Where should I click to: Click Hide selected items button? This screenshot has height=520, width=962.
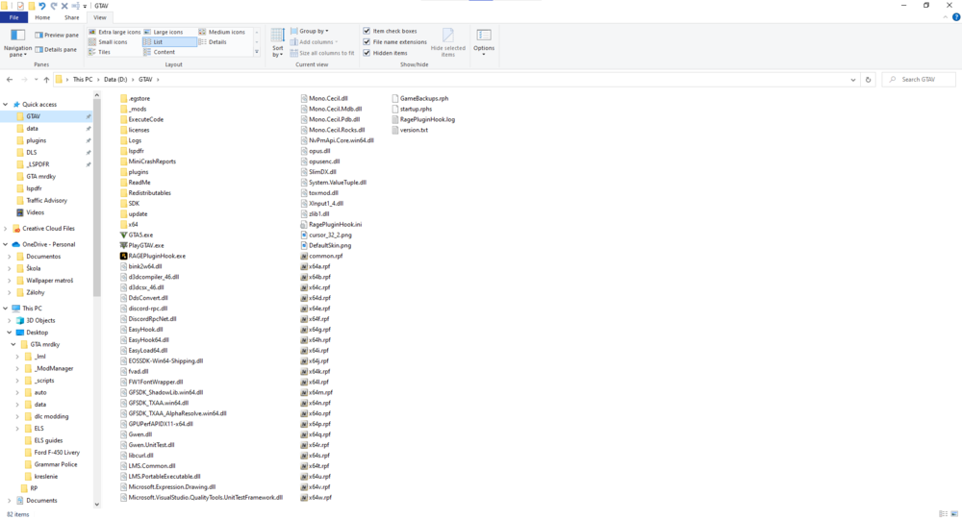tap(448, 43)
